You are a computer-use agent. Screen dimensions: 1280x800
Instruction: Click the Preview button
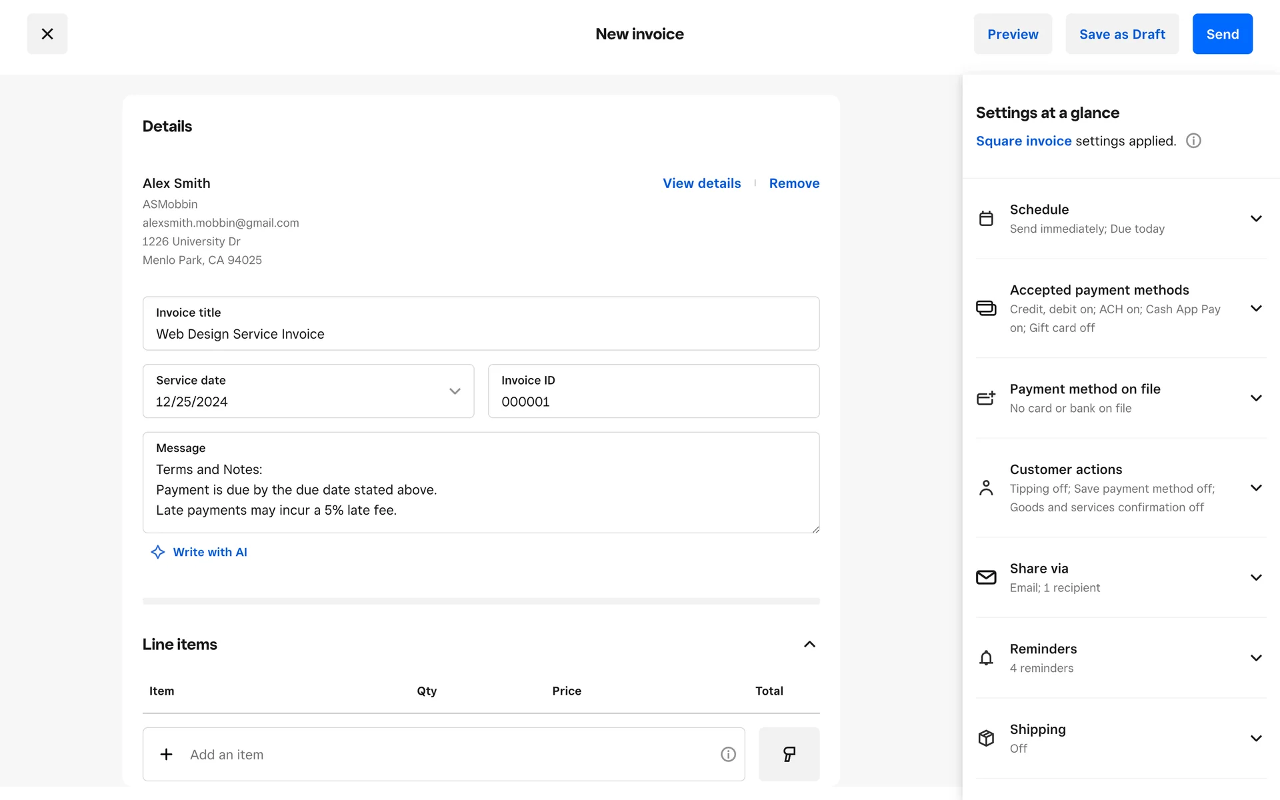pyautogui.click(x=1012, y=34)
